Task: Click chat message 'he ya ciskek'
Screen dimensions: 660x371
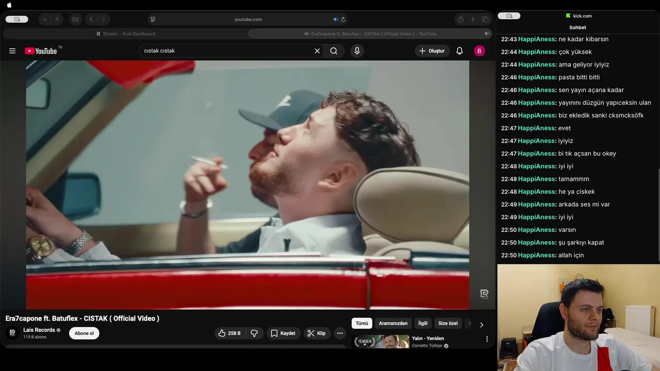Action: click(576, 192)
